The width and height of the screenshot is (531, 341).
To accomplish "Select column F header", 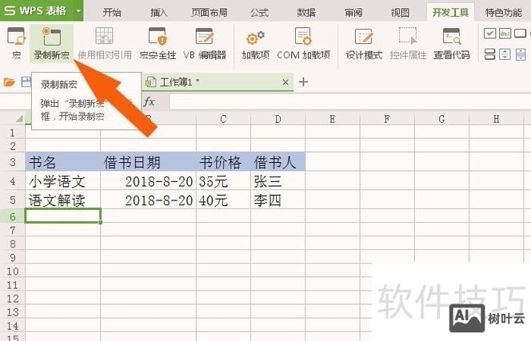I will coord(387,119).
